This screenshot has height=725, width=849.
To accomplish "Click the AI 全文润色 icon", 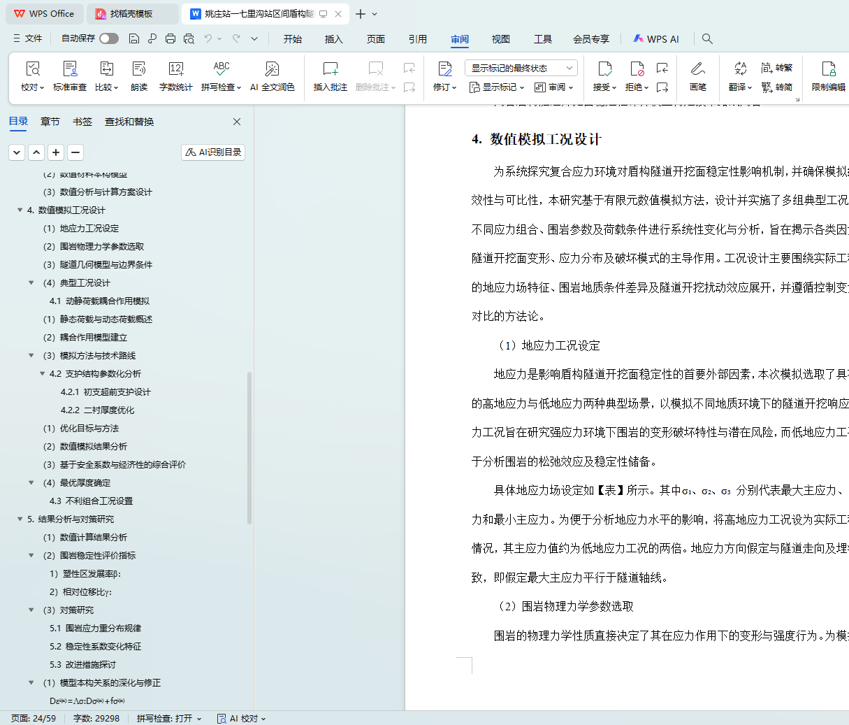I will tap(272, 76).
